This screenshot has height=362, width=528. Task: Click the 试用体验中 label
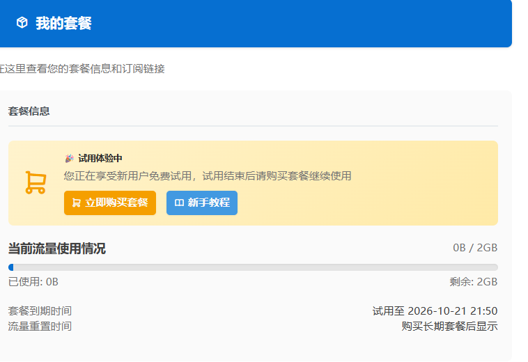(x=100, y=159)
